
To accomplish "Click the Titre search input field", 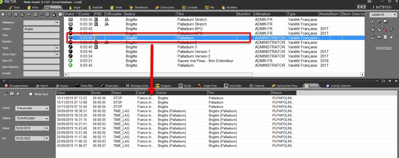I will [x=41, y=35].
